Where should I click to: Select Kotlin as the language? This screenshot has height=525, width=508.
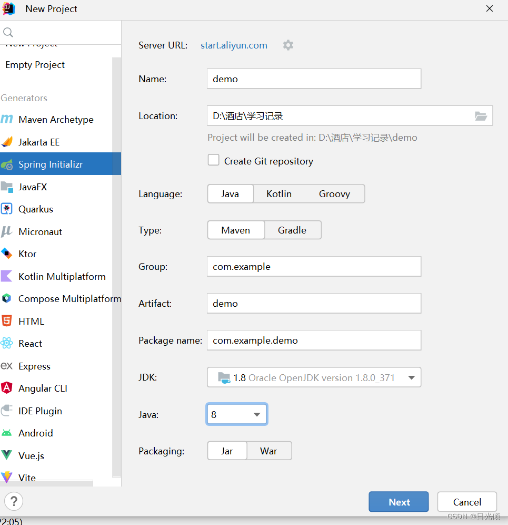(x=279, y=194)
